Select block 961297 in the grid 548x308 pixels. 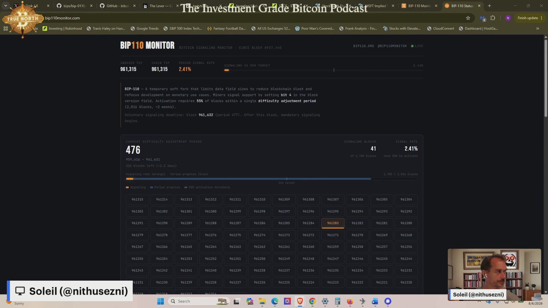(x=284, y=211)
